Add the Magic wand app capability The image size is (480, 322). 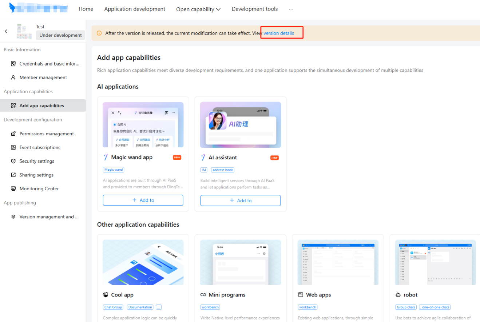point(143,200)
